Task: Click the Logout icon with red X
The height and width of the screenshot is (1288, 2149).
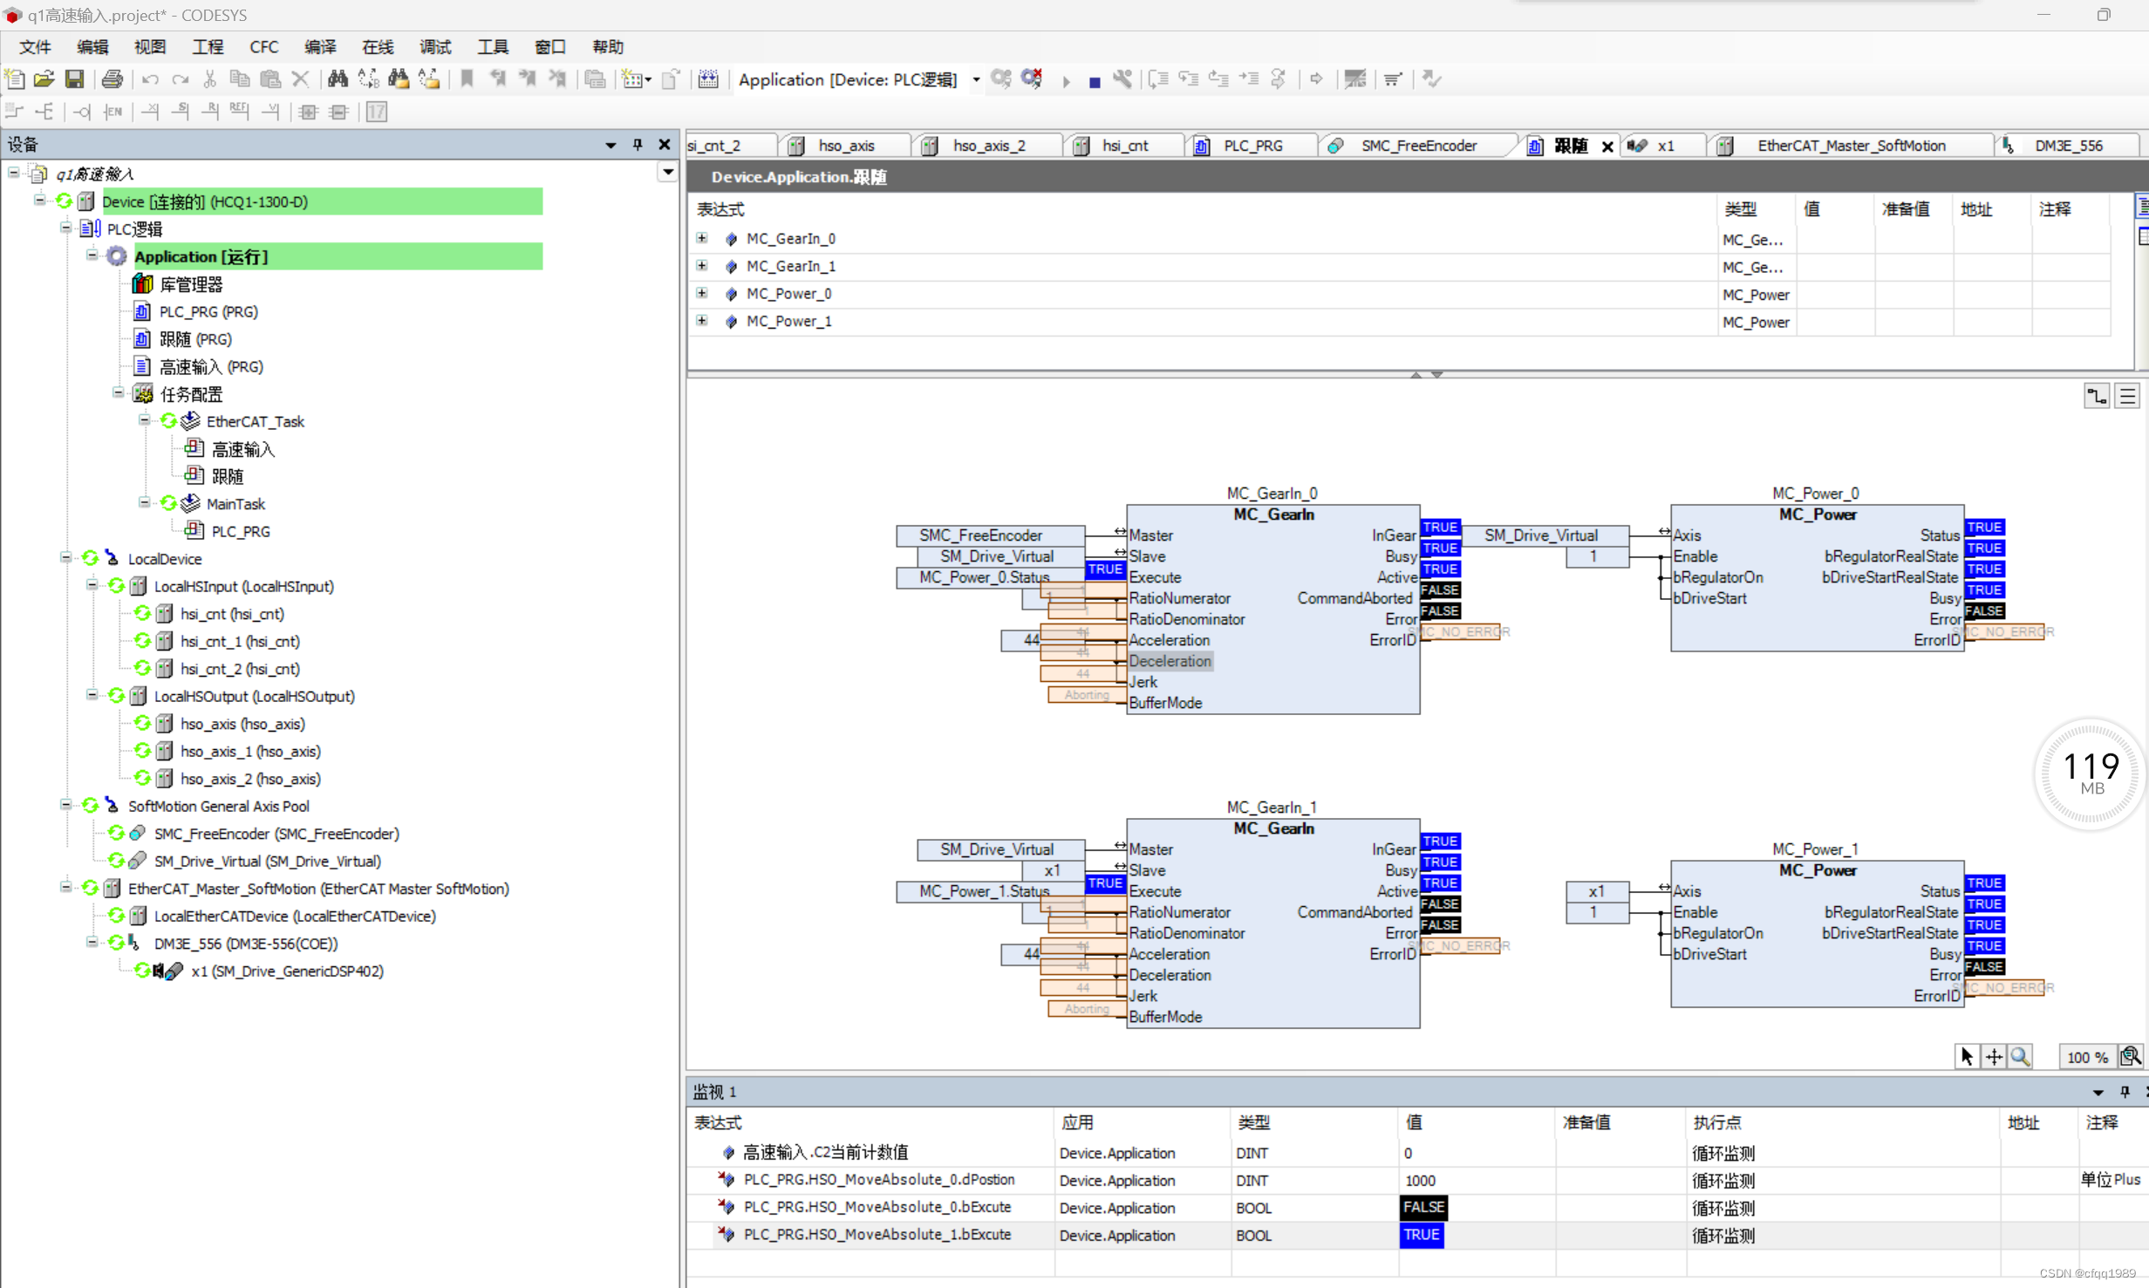Action: tap(1032, 79)
